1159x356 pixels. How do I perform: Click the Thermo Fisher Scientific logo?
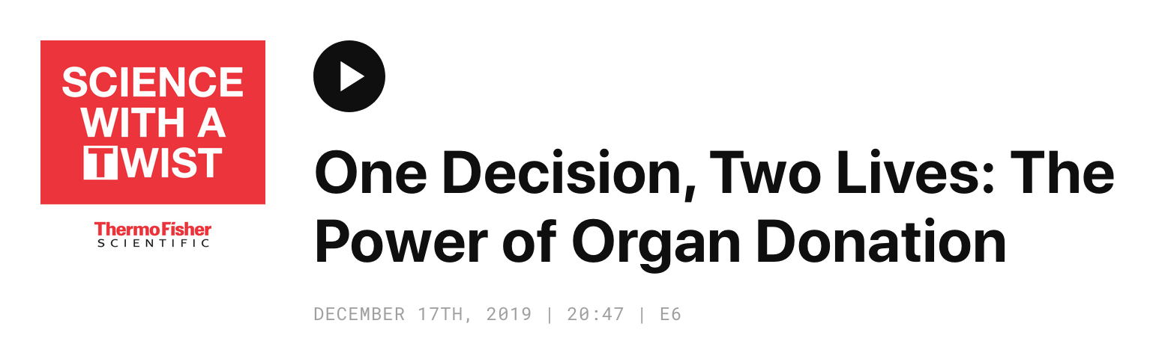(152, 234)
